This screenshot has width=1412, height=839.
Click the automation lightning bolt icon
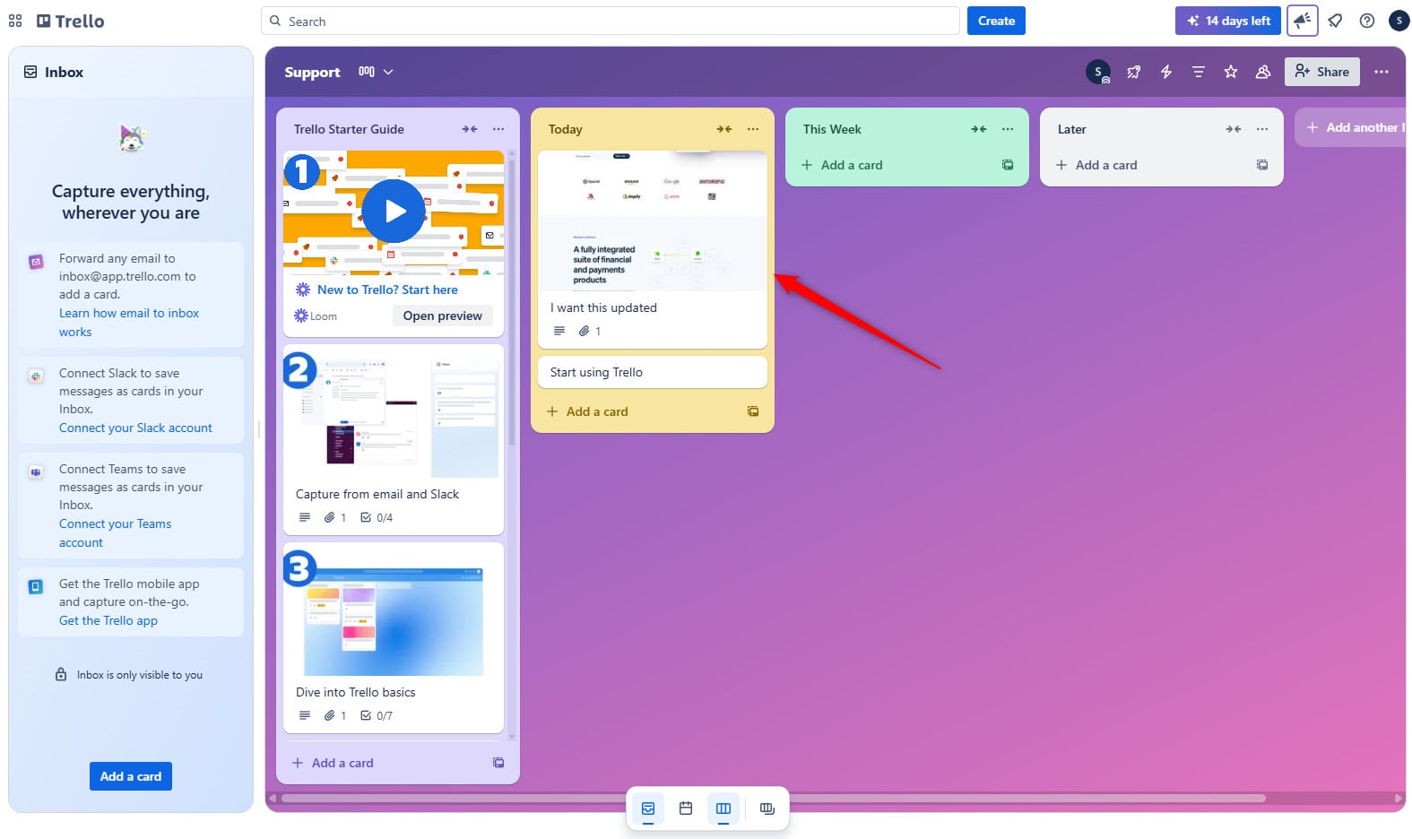(1165, 72)
